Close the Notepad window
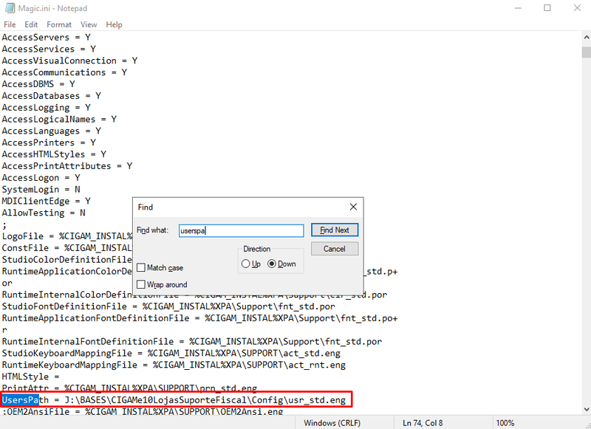Image resolution: width=591 pixels, height=429 pixels. 577,8
